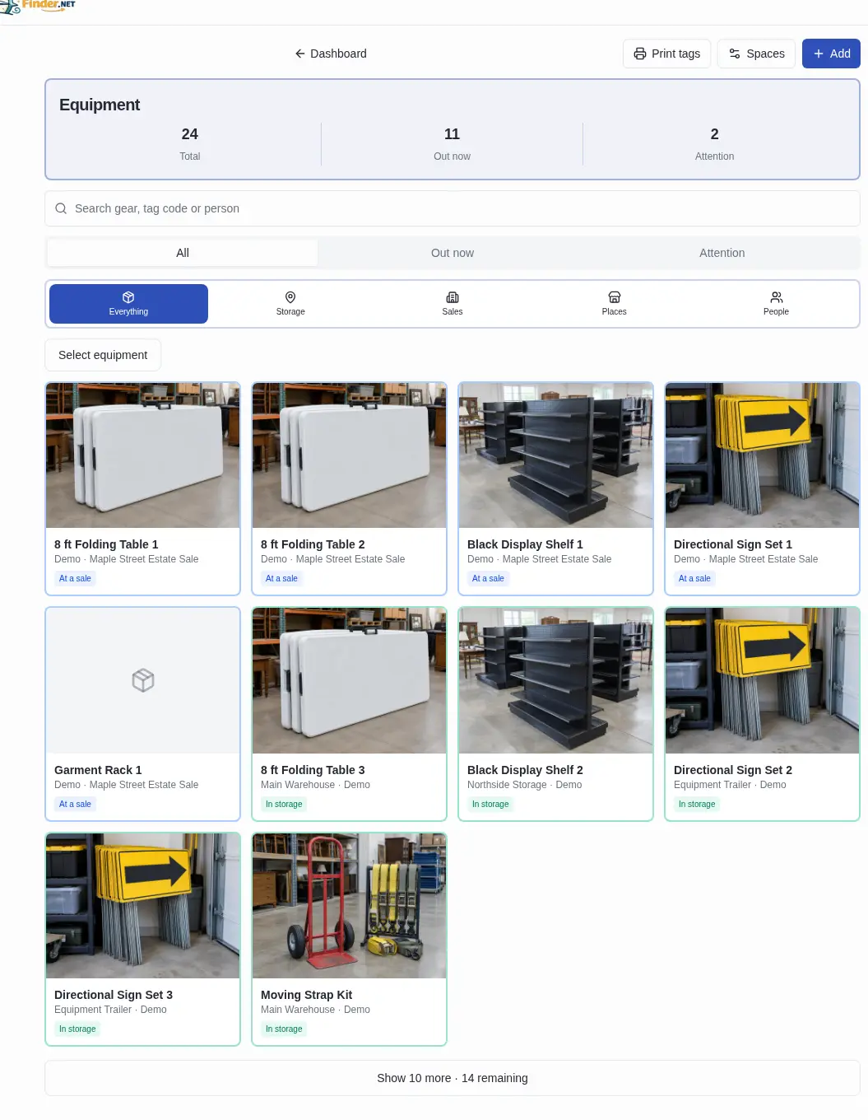The height and width of the screenshot is (1120, 868).
Task: Click the Storage pin icon
Action: point(290,297)
